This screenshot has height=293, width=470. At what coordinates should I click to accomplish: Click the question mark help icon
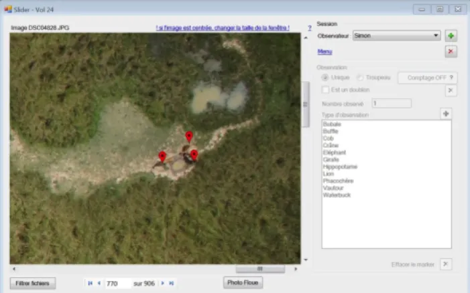pyautogui.click(x=310, y=28)
